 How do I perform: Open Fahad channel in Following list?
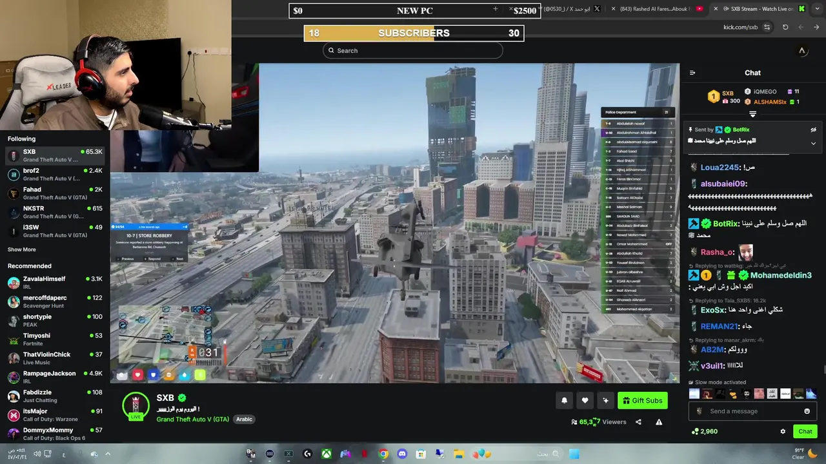pyautogui.click(x=55, y=193)
